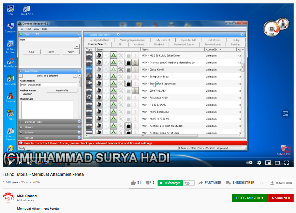Click the add search filter plus button
Image resolution: width=296 pixels, height=213 pixels.
click(x=77, y=46)
